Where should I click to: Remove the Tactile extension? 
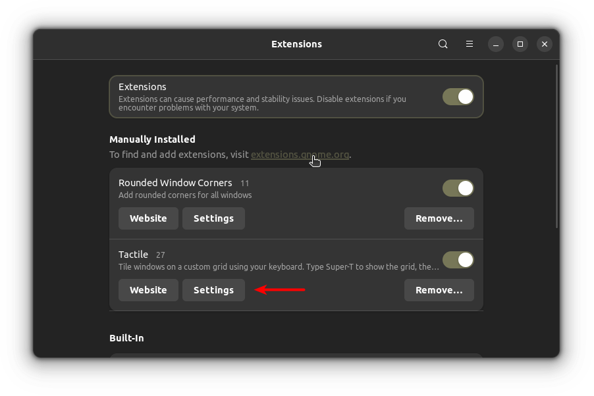(x=439, y=290)
